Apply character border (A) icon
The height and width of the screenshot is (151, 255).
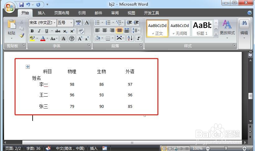coord(87,22)
